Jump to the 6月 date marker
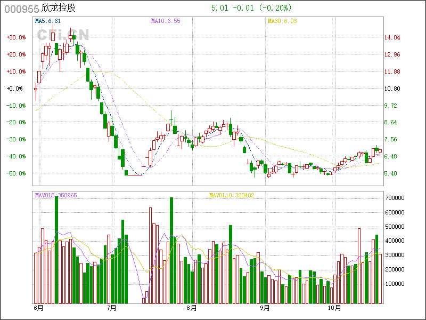This screenshot has width=426, height=320. [38, 308]
